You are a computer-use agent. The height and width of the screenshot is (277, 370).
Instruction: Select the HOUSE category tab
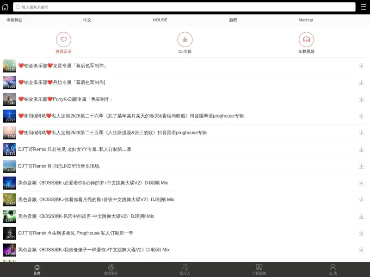(x=160, y=20)
